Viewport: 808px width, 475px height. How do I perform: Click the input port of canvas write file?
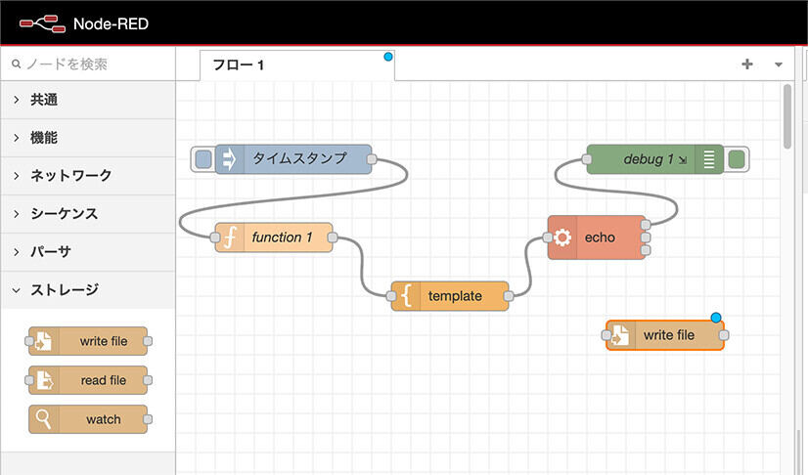(x=606, y=335)
